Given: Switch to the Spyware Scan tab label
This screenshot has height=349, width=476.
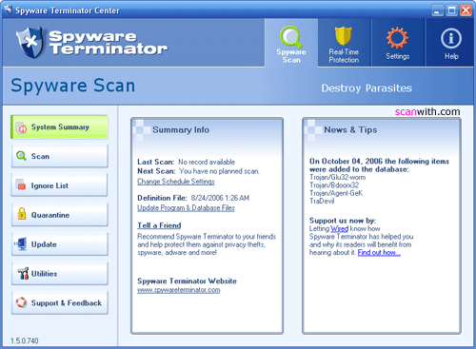Looking at the screenshot, I should pos(291,56).
